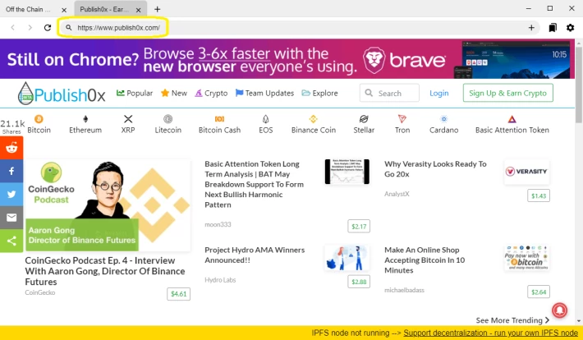Click the Publish0x logo
The image size is (583, 340).
click(62, 94)
